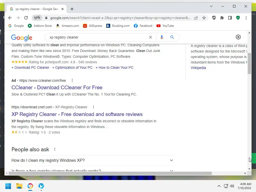Click the scroll up arrow of the page
Screen dimensions: 256x192
(249, 33)
